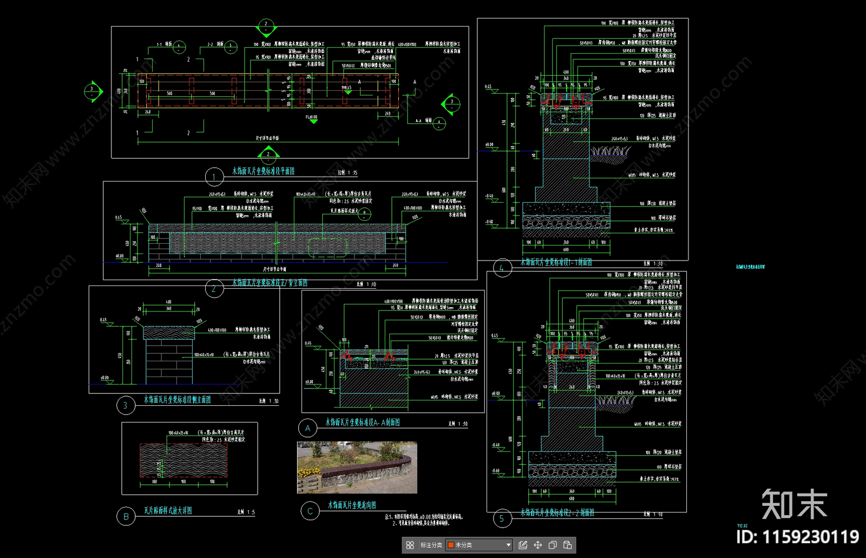Click the edit annotation pencil icon

pyautogui.click(x=523, y=545)
